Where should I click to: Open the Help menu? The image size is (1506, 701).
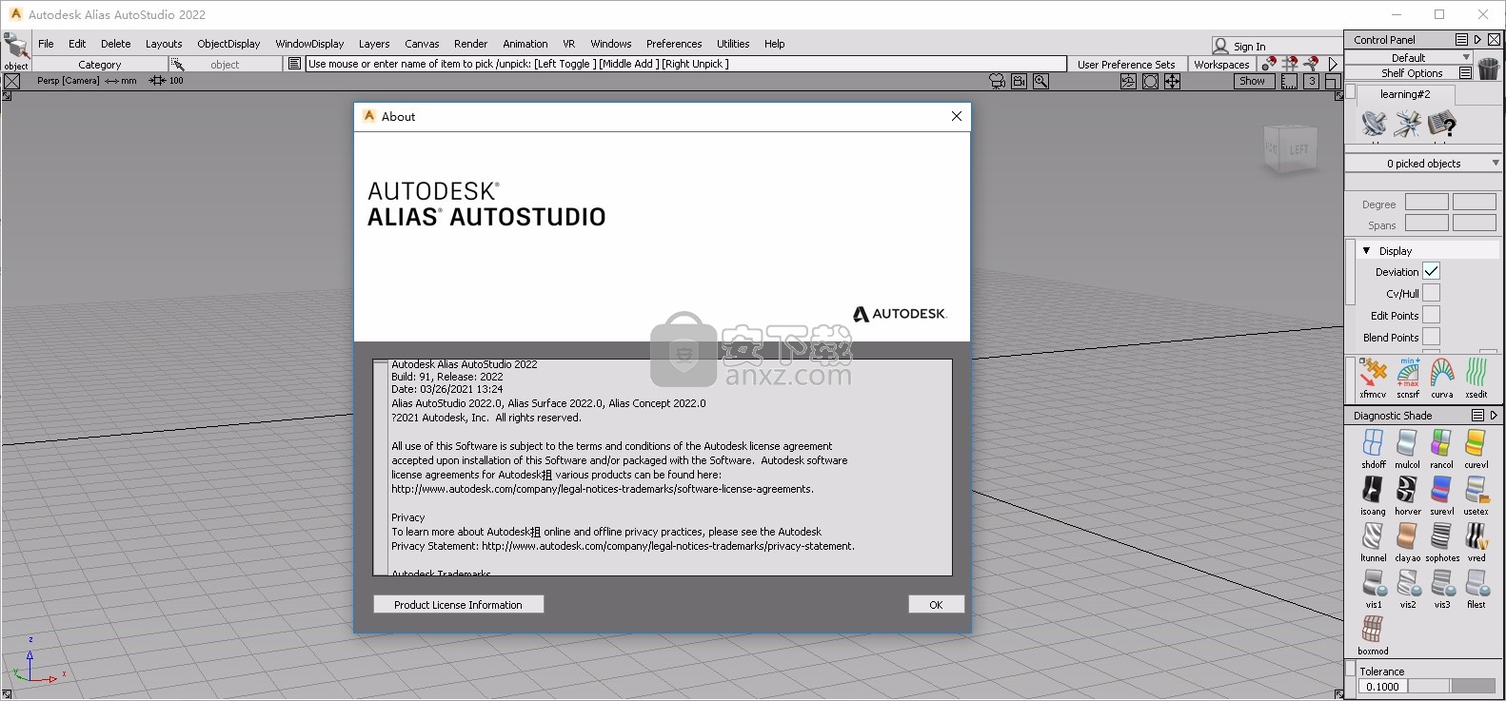pyautogui.click(x=775, y=44)
